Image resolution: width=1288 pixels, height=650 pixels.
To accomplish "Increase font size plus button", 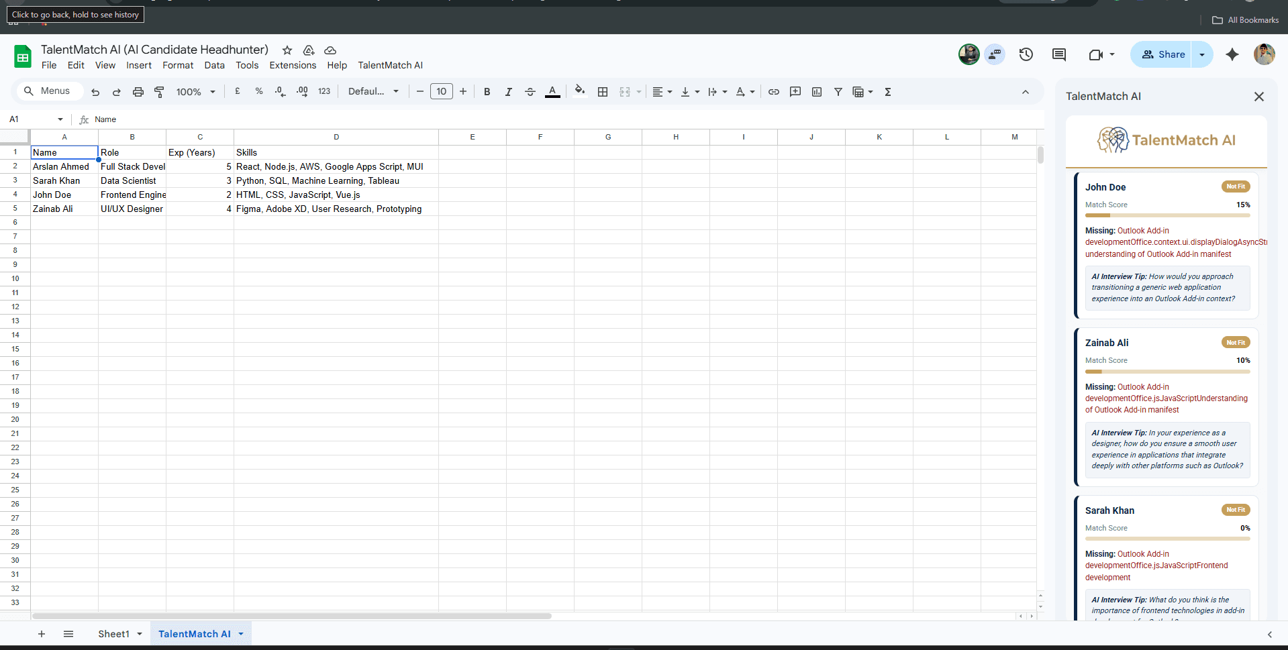I will coord(463,92).
